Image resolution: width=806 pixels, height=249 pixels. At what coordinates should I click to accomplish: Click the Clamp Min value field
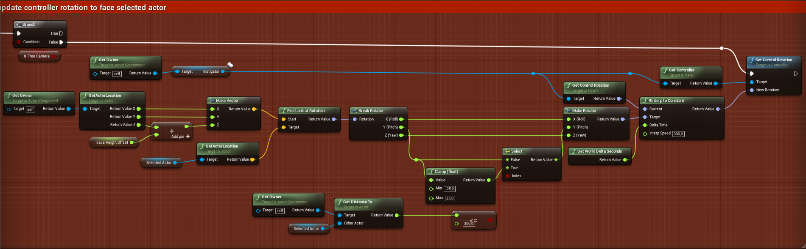tap(450, 189)
